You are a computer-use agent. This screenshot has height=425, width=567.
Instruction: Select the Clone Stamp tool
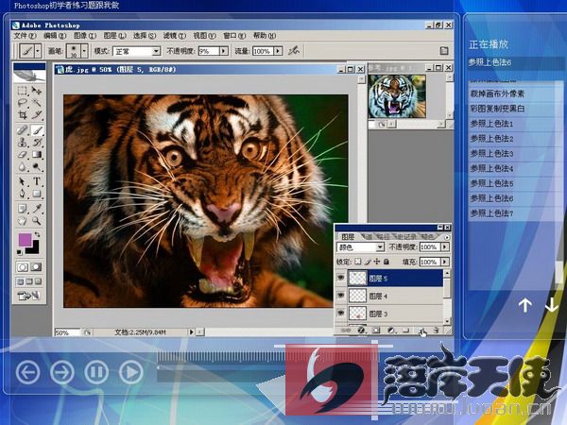point(23,142)
